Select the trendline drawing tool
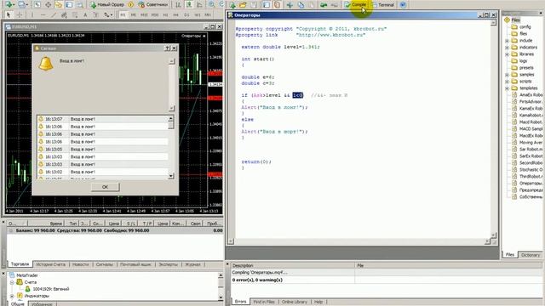Screen dimensions: 545x306 54,15
